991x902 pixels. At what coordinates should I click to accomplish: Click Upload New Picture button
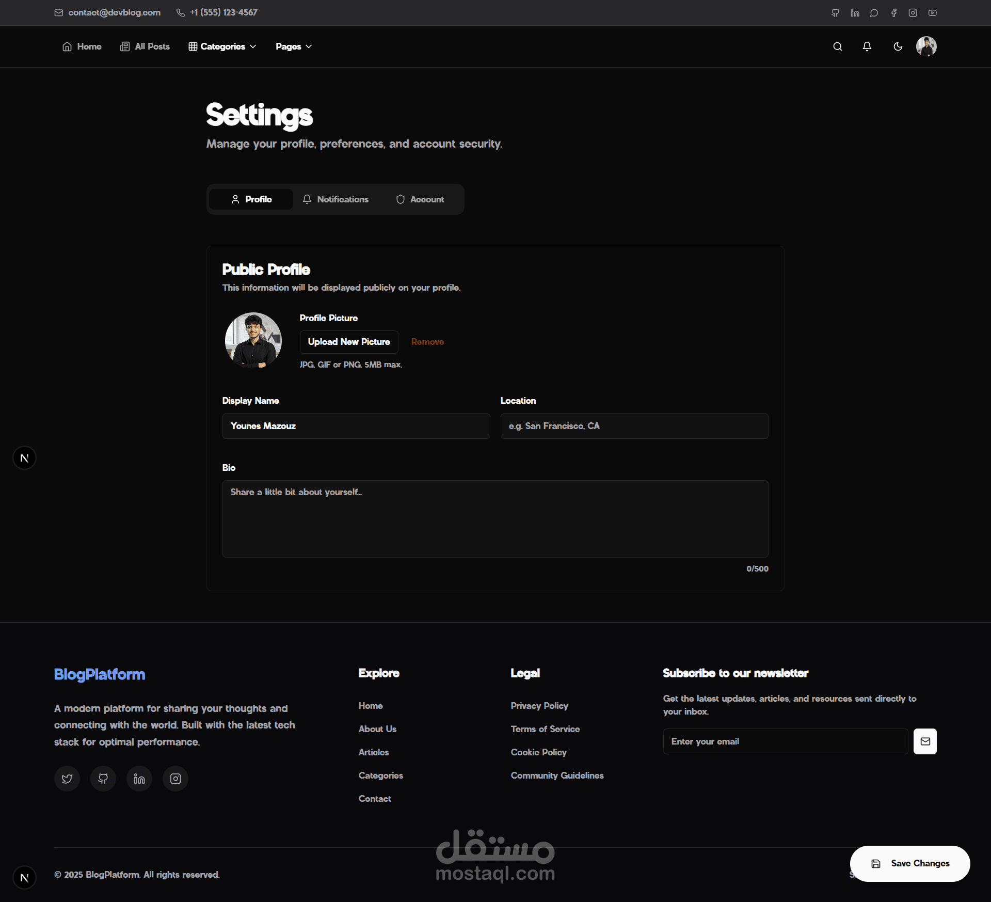pos(349,342)
